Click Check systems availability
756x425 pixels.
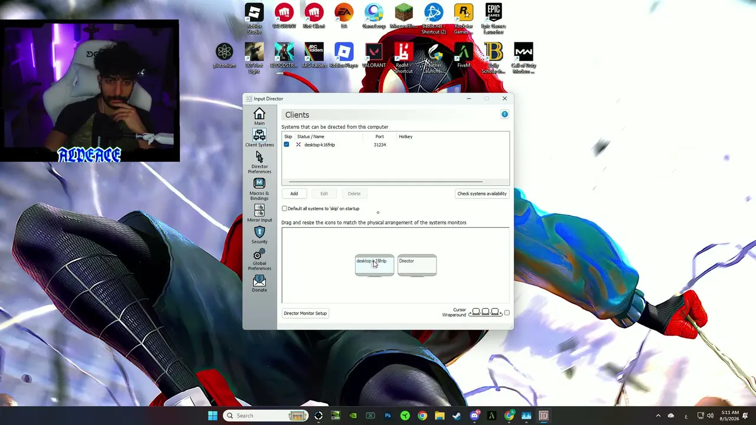tap(482, 194)
